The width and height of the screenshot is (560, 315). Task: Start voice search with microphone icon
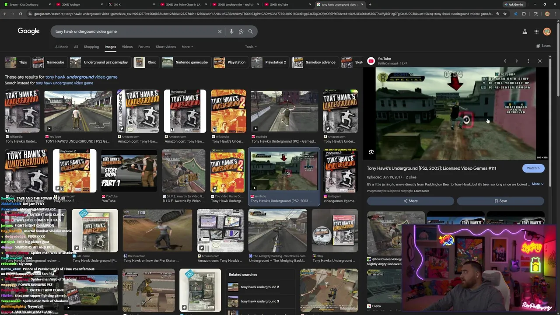point(231,31)
